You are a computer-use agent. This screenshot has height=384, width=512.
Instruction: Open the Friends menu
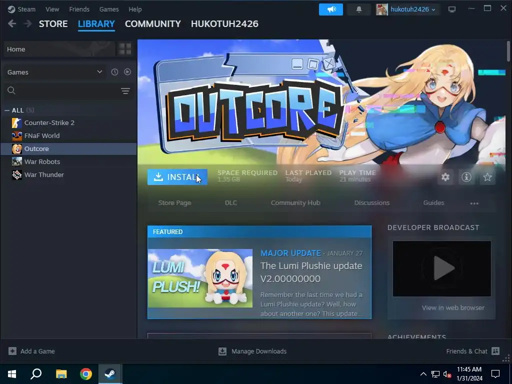tap(79, 9)
